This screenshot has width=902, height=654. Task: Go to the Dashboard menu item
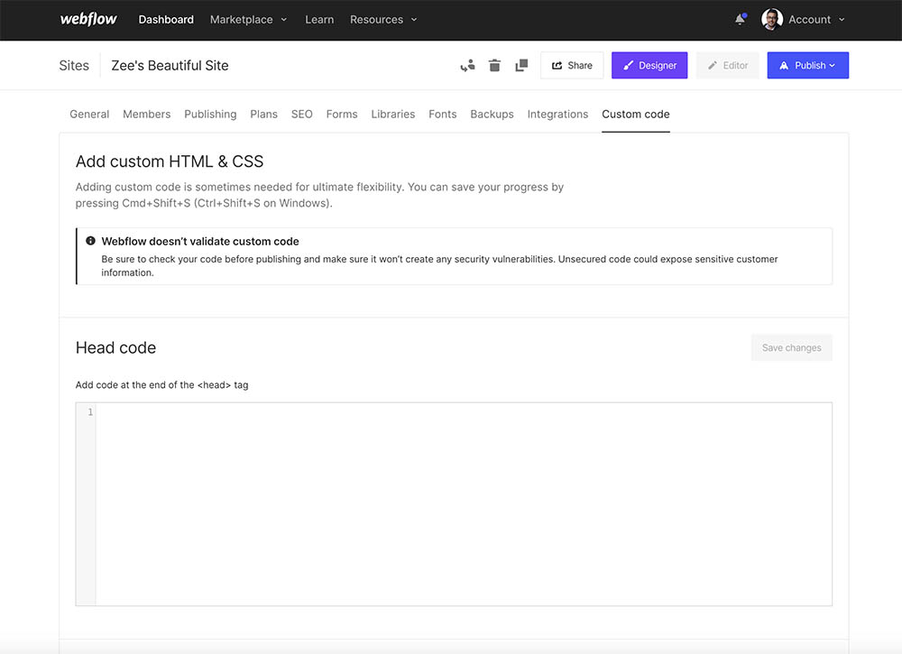(166, 19)
